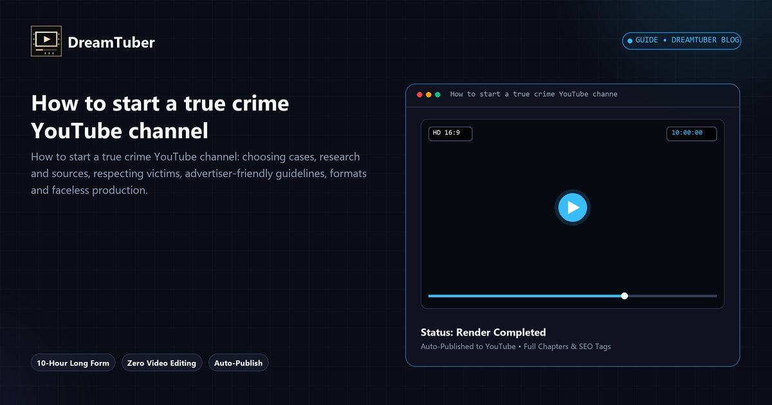The image size is (772, 405).
Task: Select the Zero Video Editing tag
Action: 161,363
